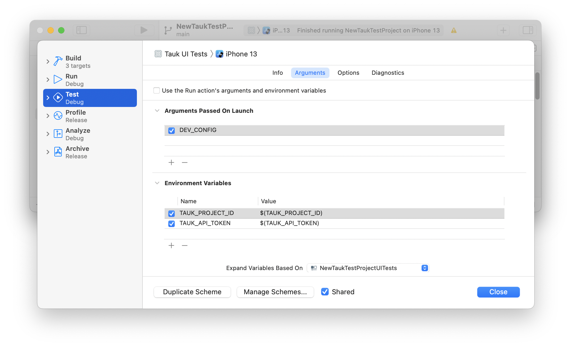
Task: Click the Archive Release icon in sidebar
Action: (x=58, y=152)
